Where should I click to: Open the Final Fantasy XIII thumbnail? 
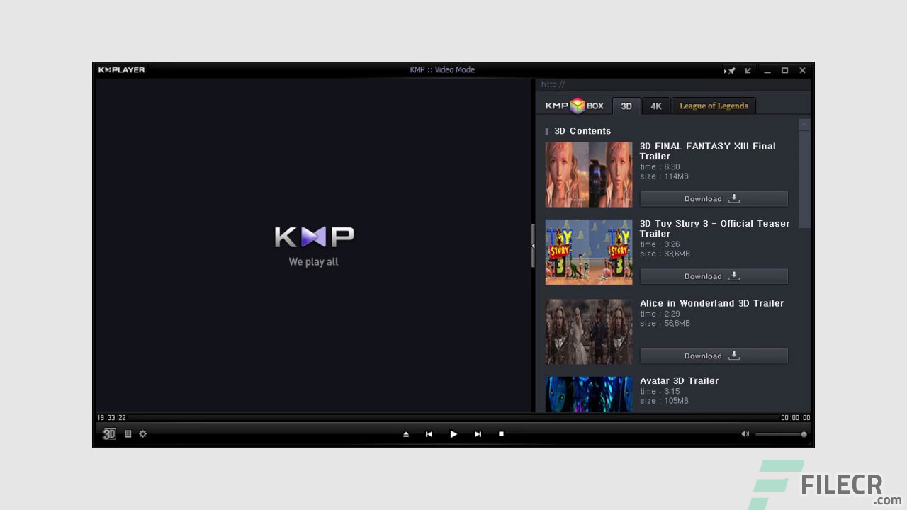(x=589, y=174)
